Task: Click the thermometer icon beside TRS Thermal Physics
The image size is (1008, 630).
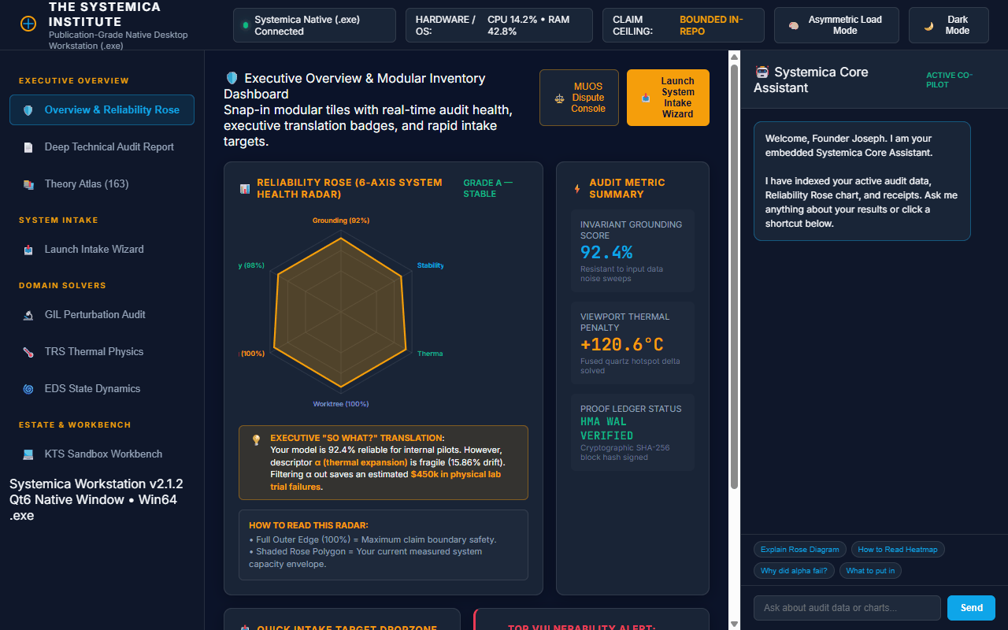Action: pos(28,352)
